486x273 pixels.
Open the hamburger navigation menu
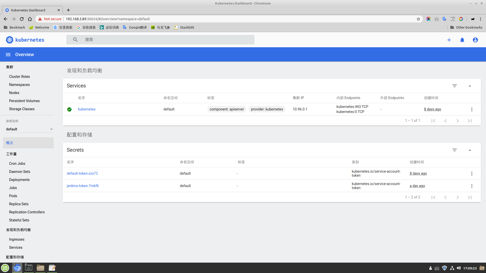coord(8,55)
